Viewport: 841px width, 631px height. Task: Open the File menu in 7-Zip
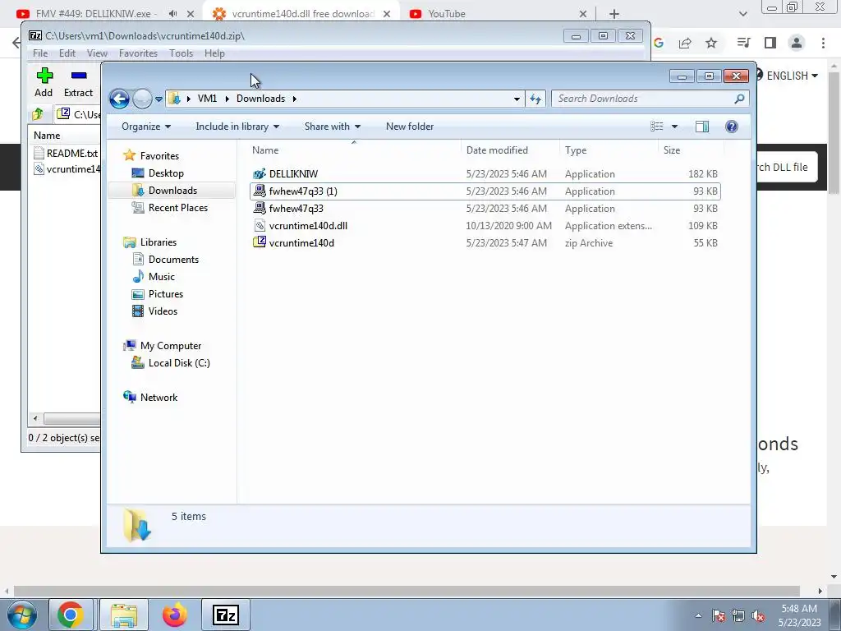[40, 53]
